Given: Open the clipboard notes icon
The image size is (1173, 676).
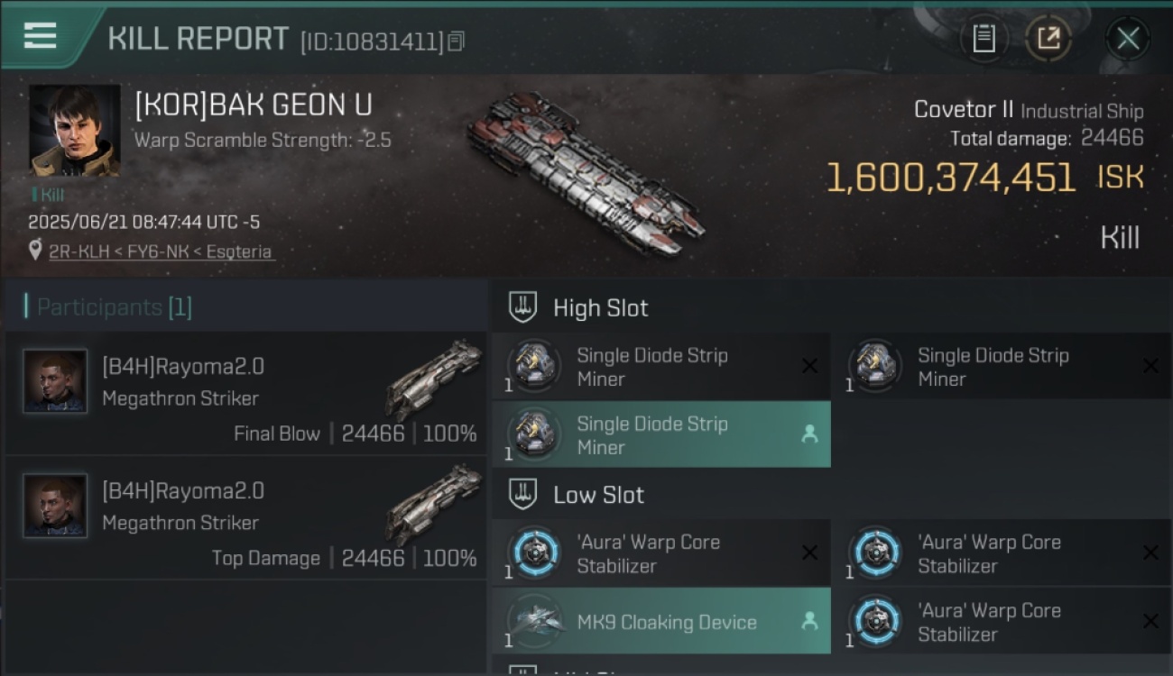Looking at the screenshot, I should pyautogui.click(x=984, y=38).
